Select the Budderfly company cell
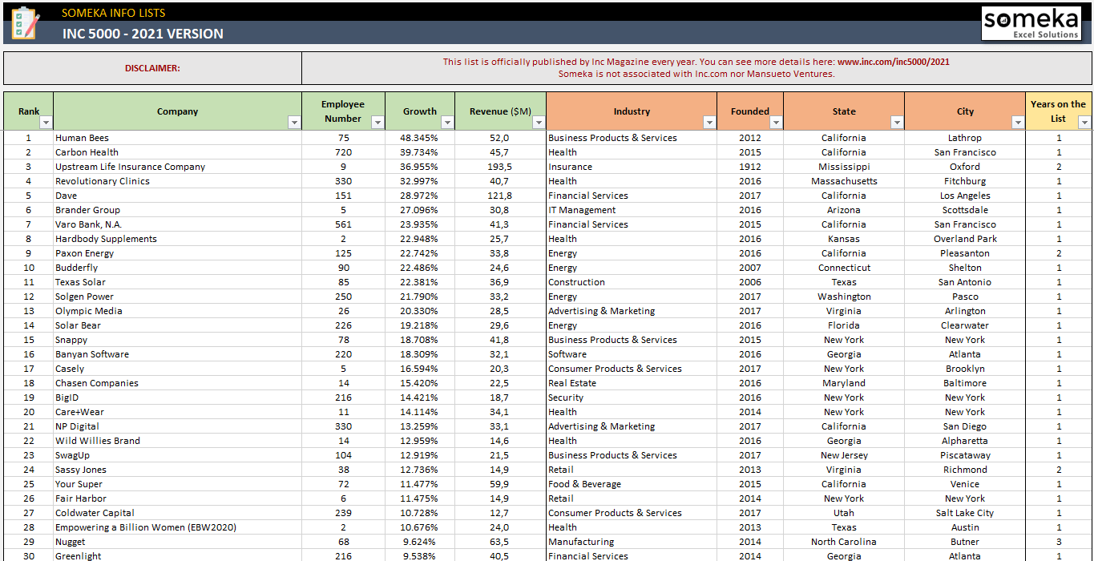 click(177, 268)
